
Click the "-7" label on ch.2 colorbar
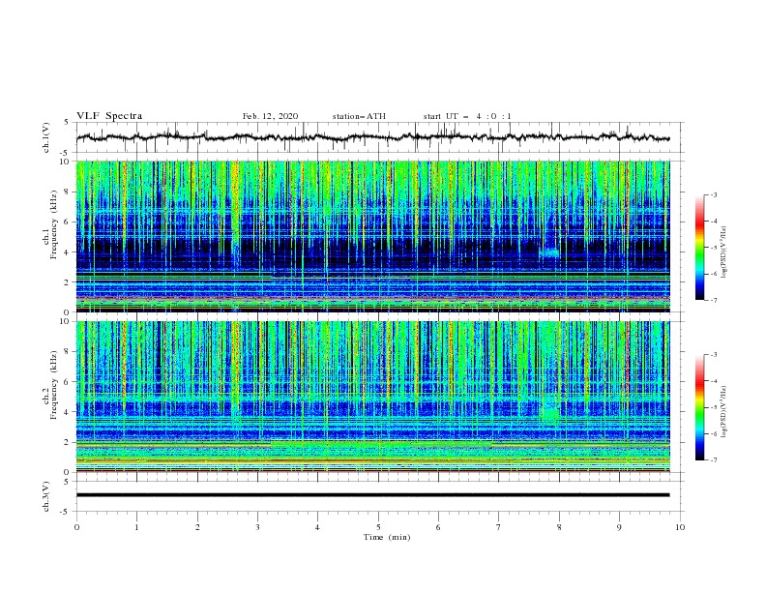point(712,459)
